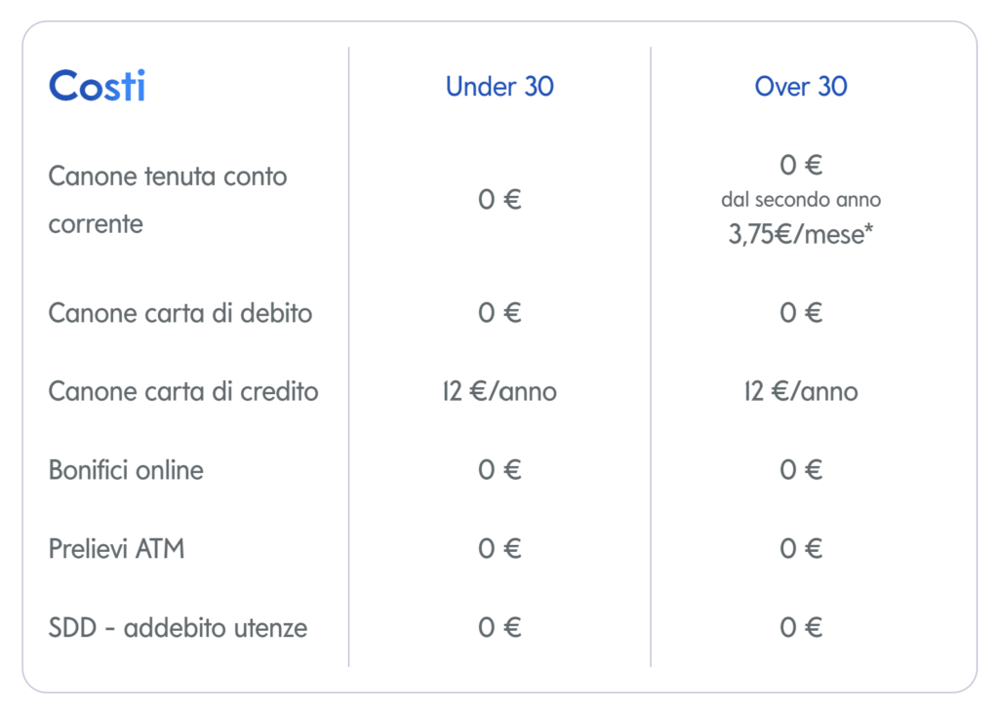Click Under 30 carta di debito 0 €

click(499, 313)
